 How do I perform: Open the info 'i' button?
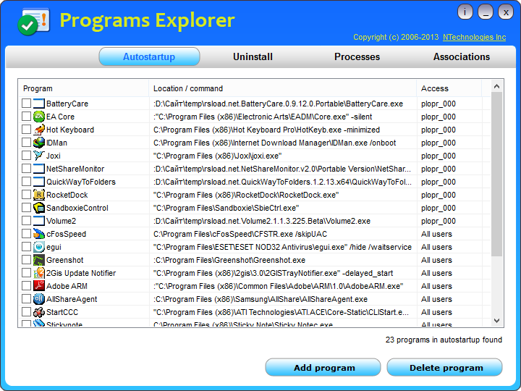tap(465, 12)
